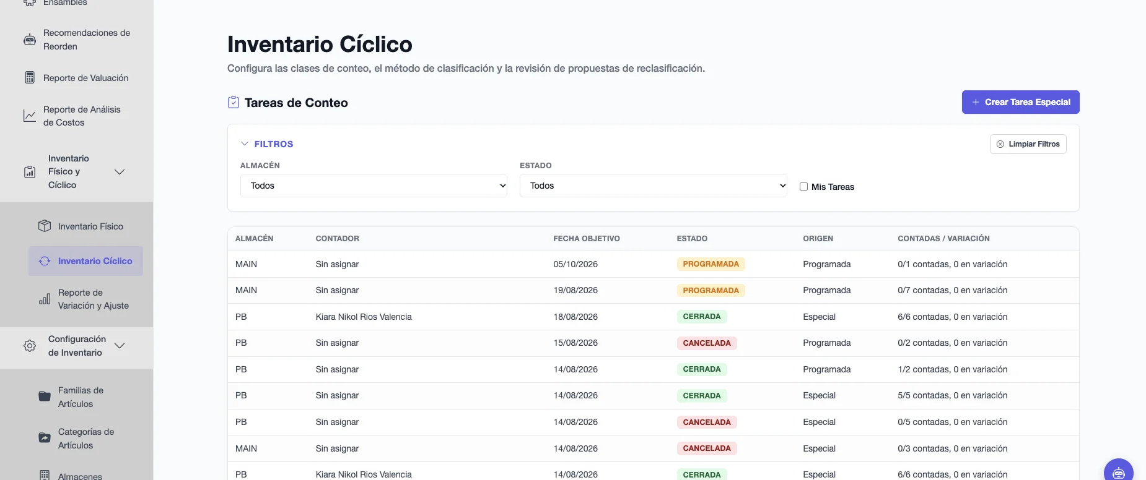Image resolution: width=1146 pixels, height=480 pixels.
Task: Collapse the FILTROS section chevron
Action: 244,144
